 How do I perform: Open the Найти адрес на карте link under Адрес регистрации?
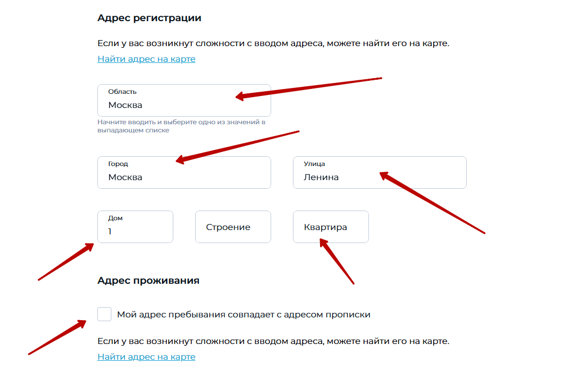click(146, 59)
